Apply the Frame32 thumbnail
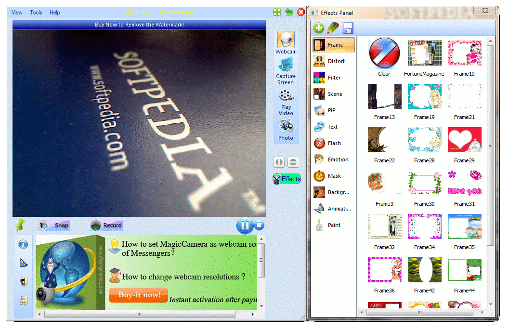The width and height of the screenshot is (509, 331). pos(384,231)
